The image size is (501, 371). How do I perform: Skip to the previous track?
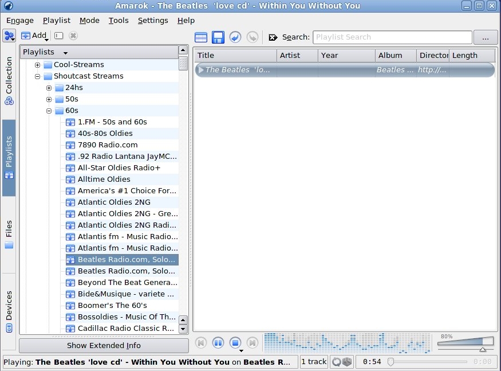[201, 343]
